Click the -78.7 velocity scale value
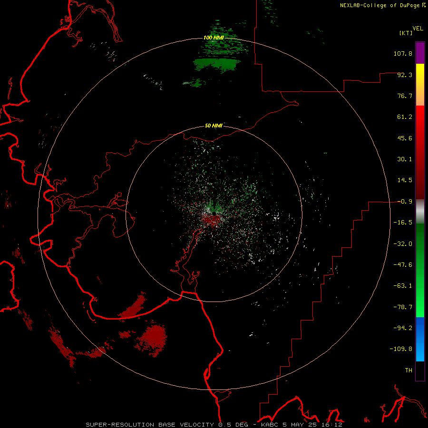 403,307
